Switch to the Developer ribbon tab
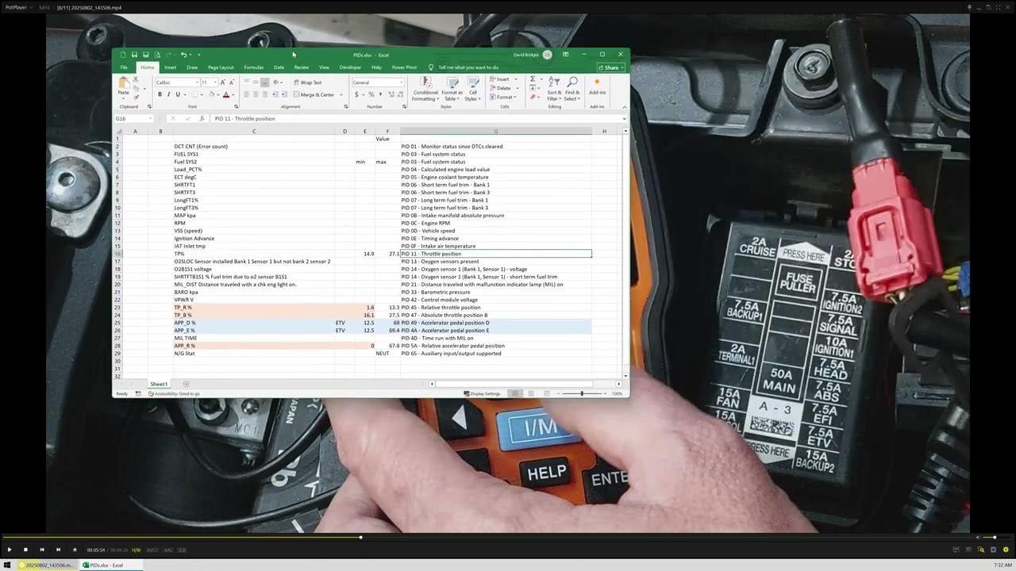This screenshot has width=1016, height=571. pyautogui.click(x=350, y=67)
